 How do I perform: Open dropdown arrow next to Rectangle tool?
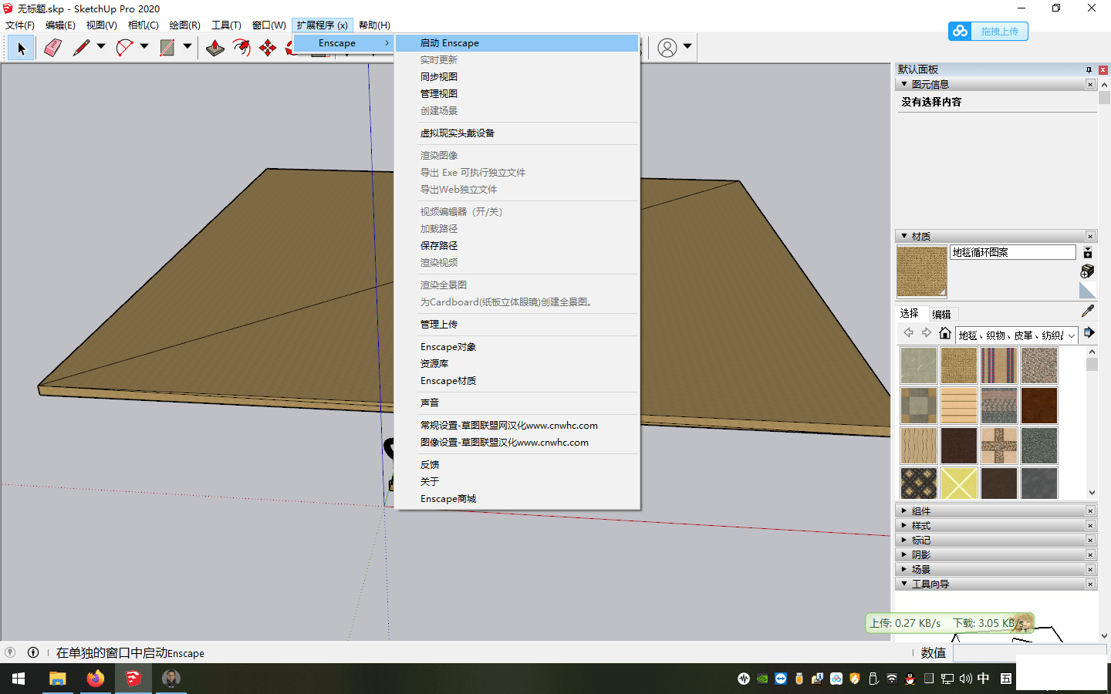point(187,46)
